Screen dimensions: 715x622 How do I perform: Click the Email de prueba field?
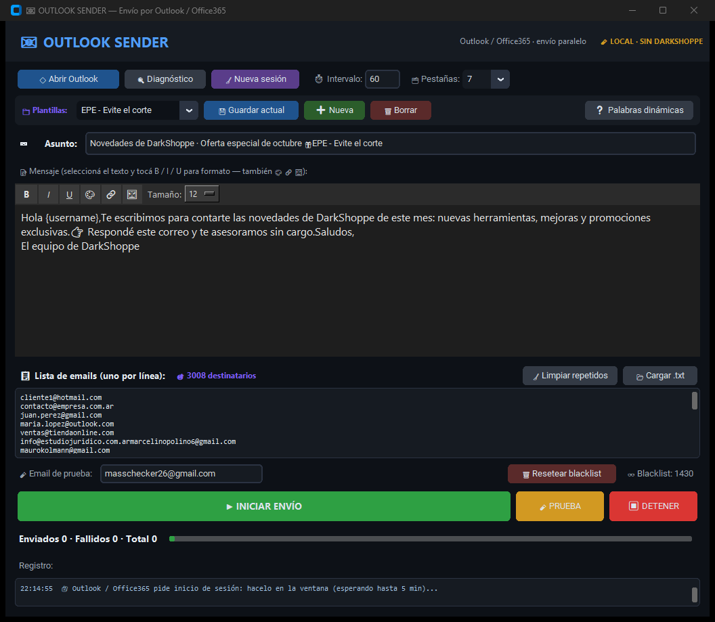point(181,474)
